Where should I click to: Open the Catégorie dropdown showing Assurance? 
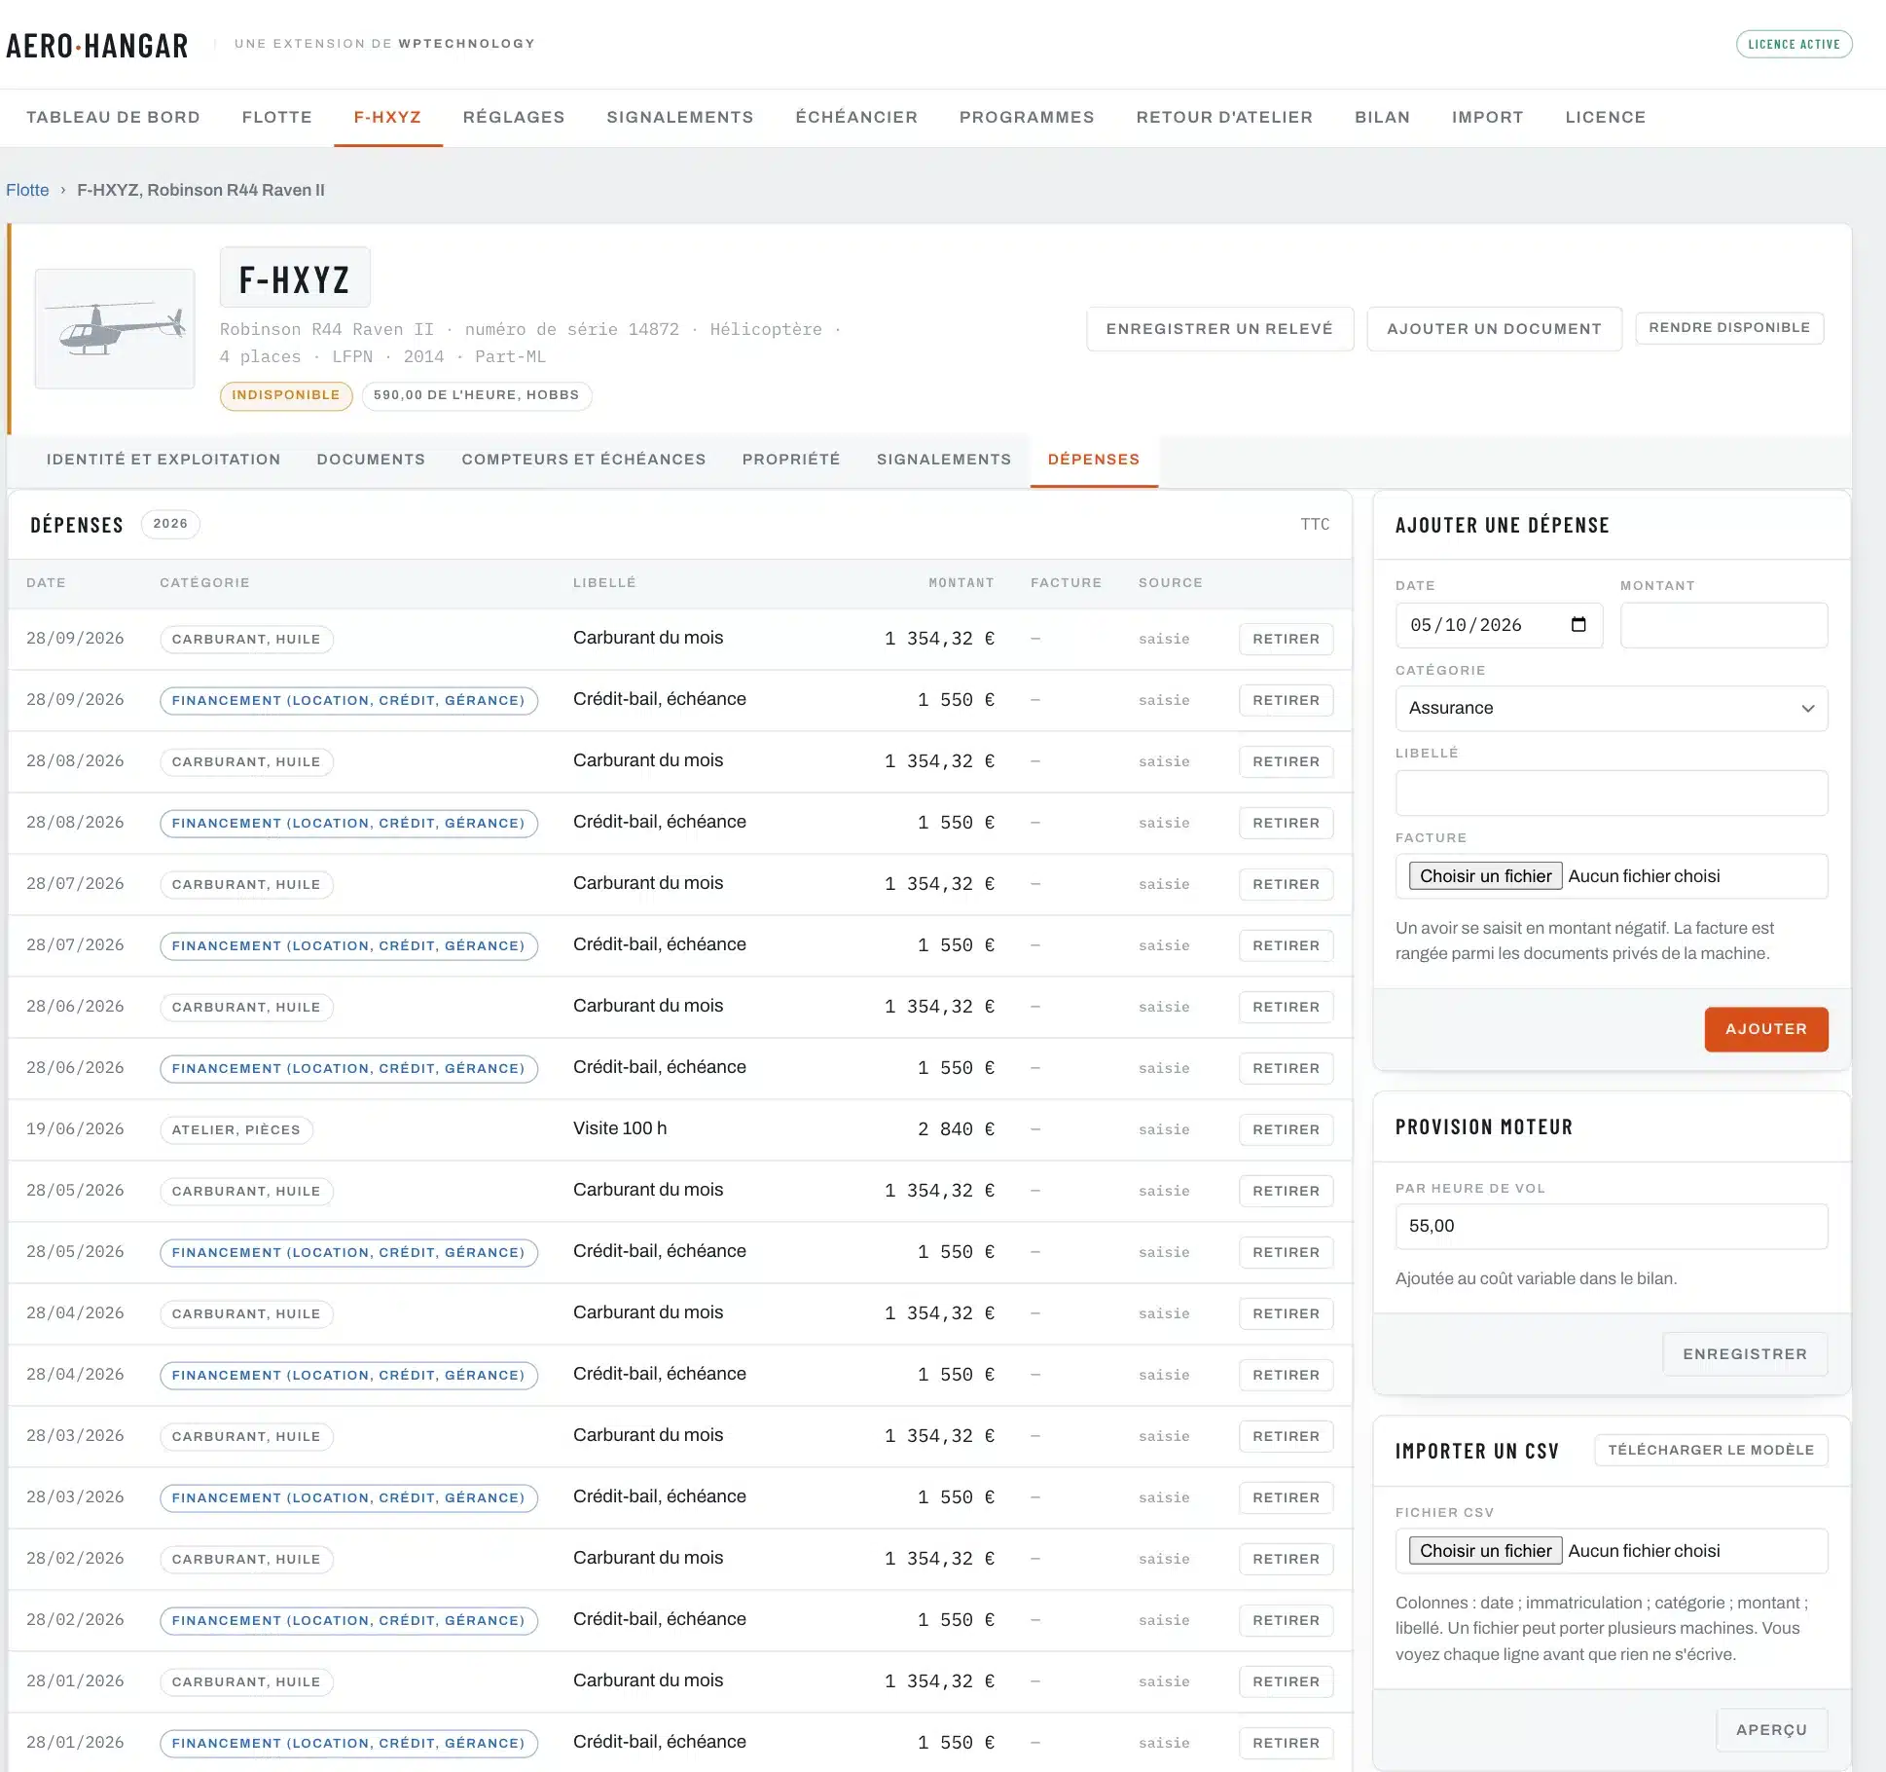click(1611, 708)
